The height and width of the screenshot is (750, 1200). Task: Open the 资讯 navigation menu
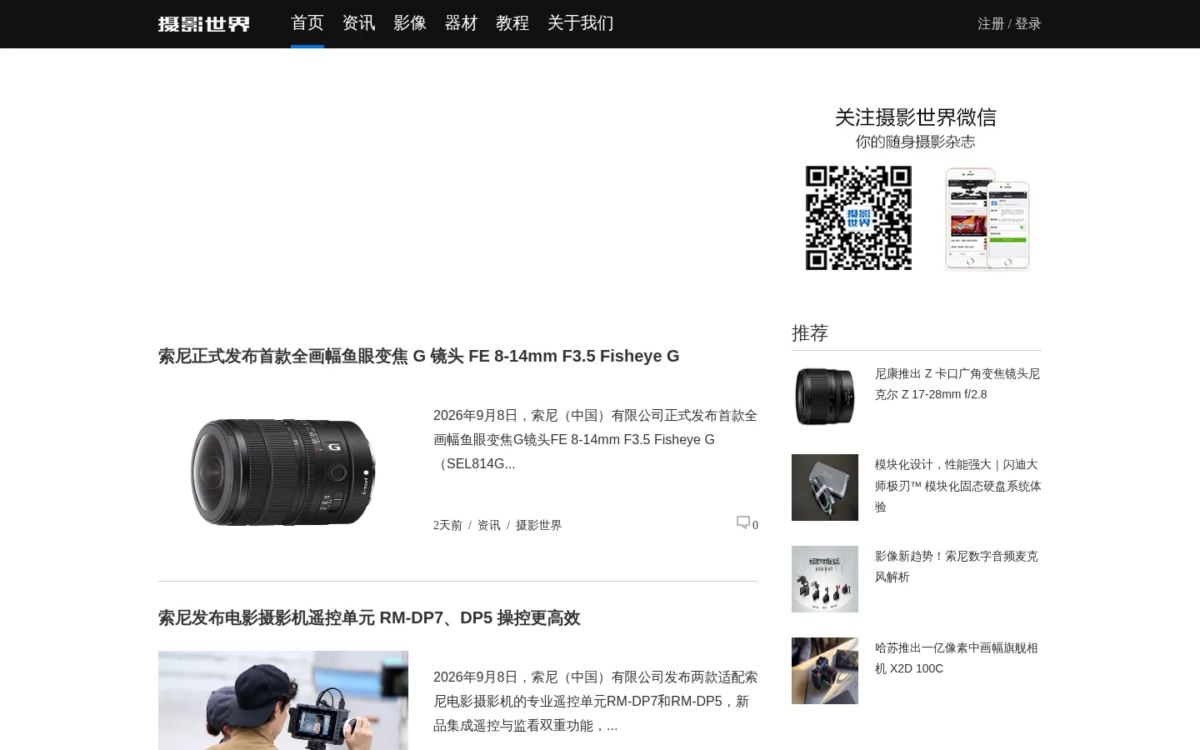[359, 23]
